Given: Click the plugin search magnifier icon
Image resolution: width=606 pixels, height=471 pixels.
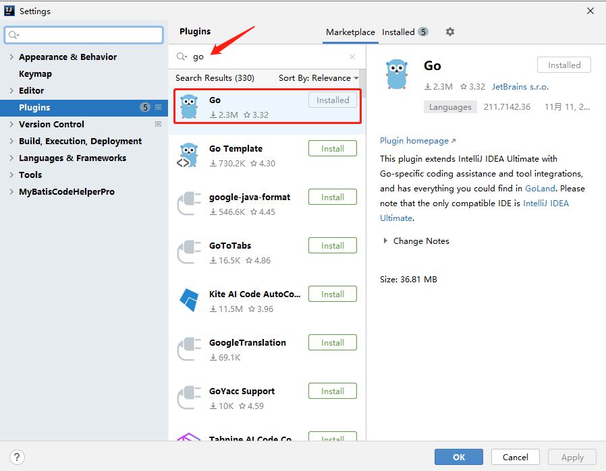Looking at the screenshot, I should coord(182,57).
